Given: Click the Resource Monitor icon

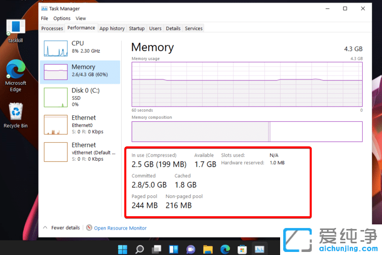Looking at the screenshot, I should [89, 228].
